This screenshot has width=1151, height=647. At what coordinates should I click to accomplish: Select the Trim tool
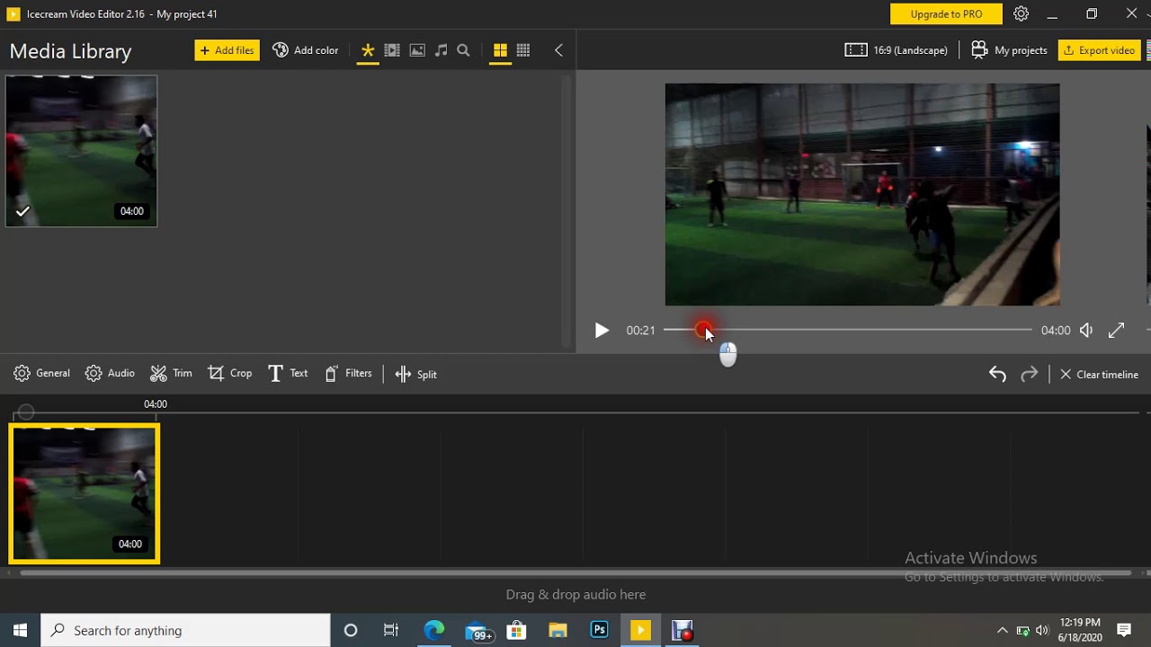[171, 374]
